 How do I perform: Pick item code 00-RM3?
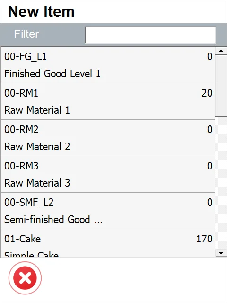pyautogui.click(x=21, y=166)
